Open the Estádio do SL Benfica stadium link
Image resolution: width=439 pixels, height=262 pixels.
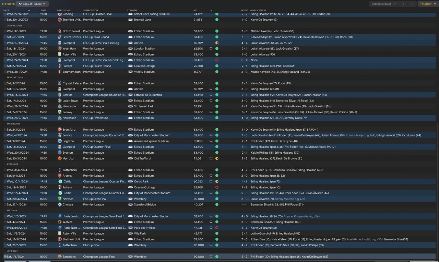pos(148,95)
